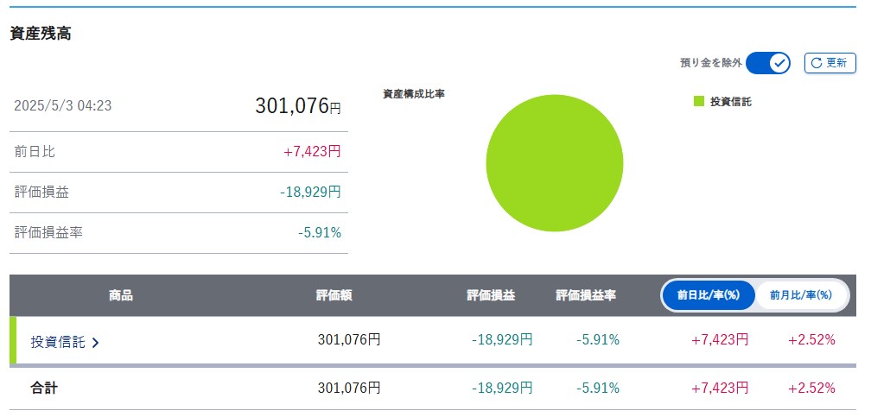Image resolution: width=871 pixels, height=417 pixels.
Task: Click the checkmark knob on the toggle
Action: 779,63
